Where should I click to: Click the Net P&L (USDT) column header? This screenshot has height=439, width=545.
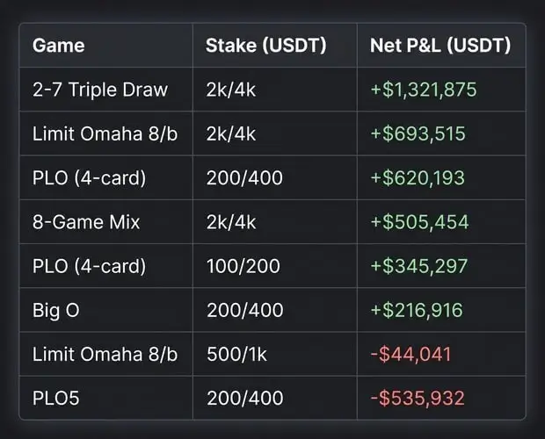pos(440,46)
